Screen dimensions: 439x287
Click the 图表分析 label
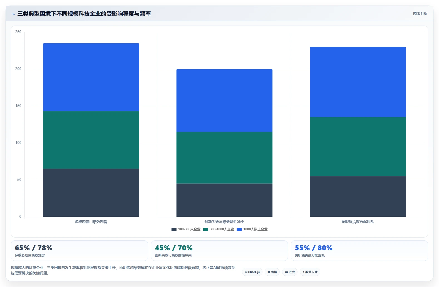tap(420, 13)
